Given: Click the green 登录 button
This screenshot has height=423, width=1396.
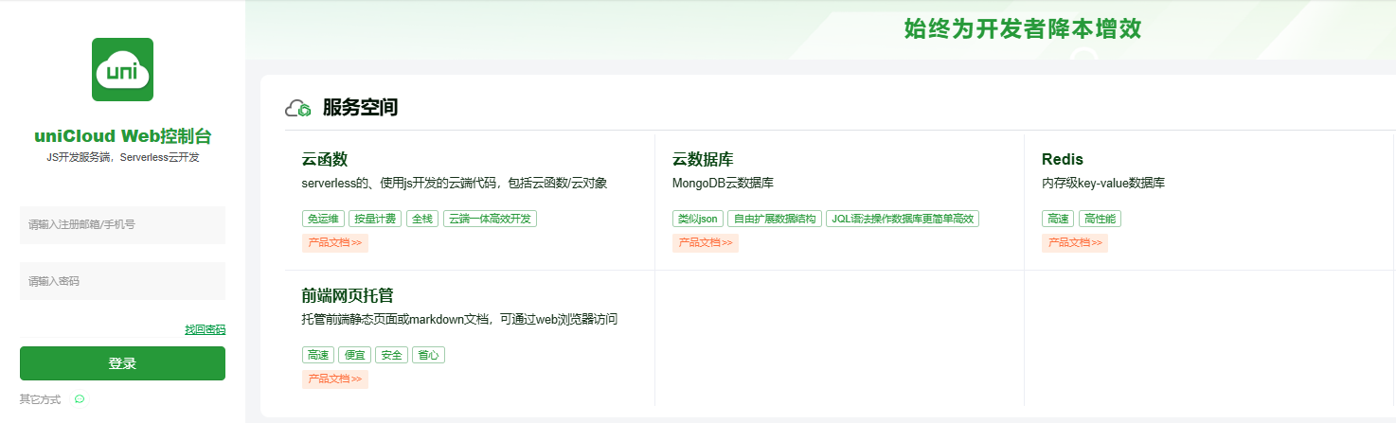Looking at the screenshot, I should click(122, 363).
